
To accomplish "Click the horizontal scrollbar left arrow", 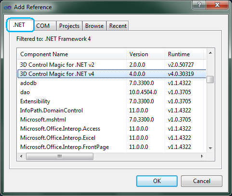I will 21,156.
